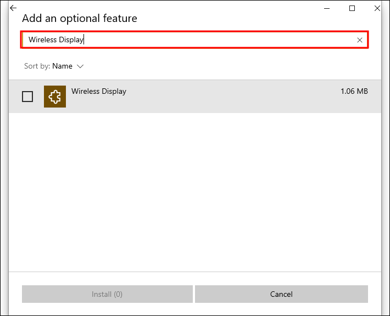Clear the search box with the X
The image size is (390, 316).
click(360, 40)
